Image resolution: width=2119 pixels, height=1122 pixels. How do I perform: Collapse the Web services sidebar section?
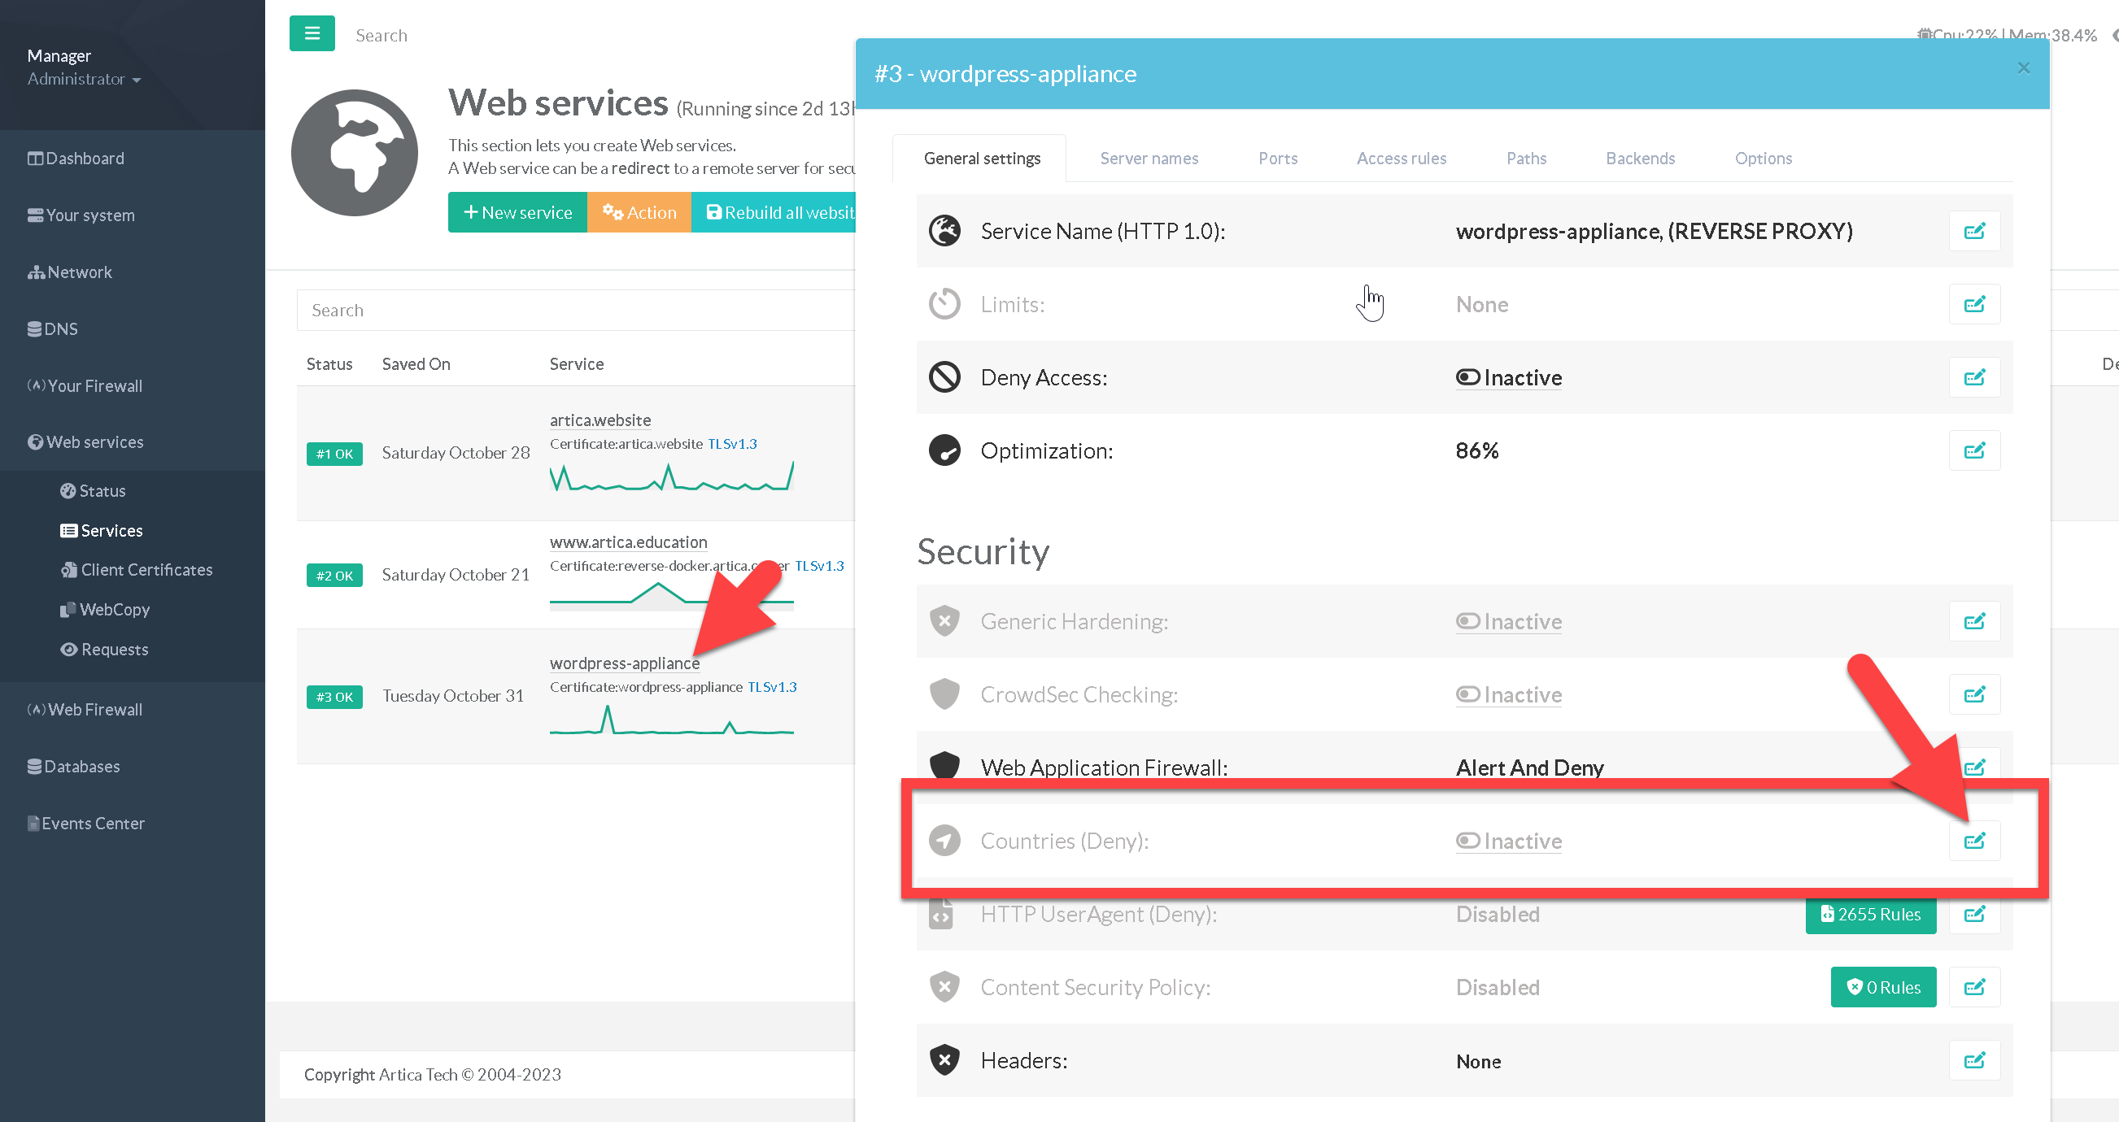(94, 442)
